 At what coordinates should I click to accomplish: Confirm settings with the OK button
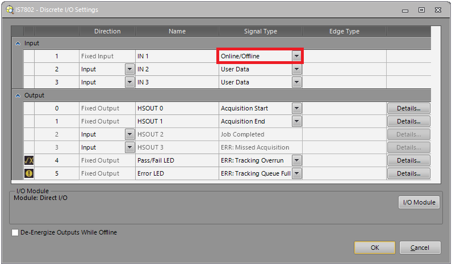click(x=374, y=248)
